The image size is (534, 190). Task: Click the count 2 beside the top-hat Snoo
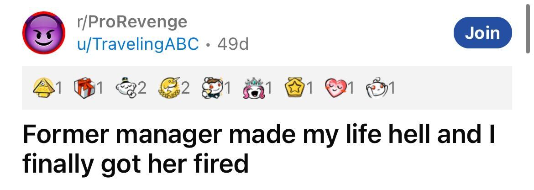[142, 89]
